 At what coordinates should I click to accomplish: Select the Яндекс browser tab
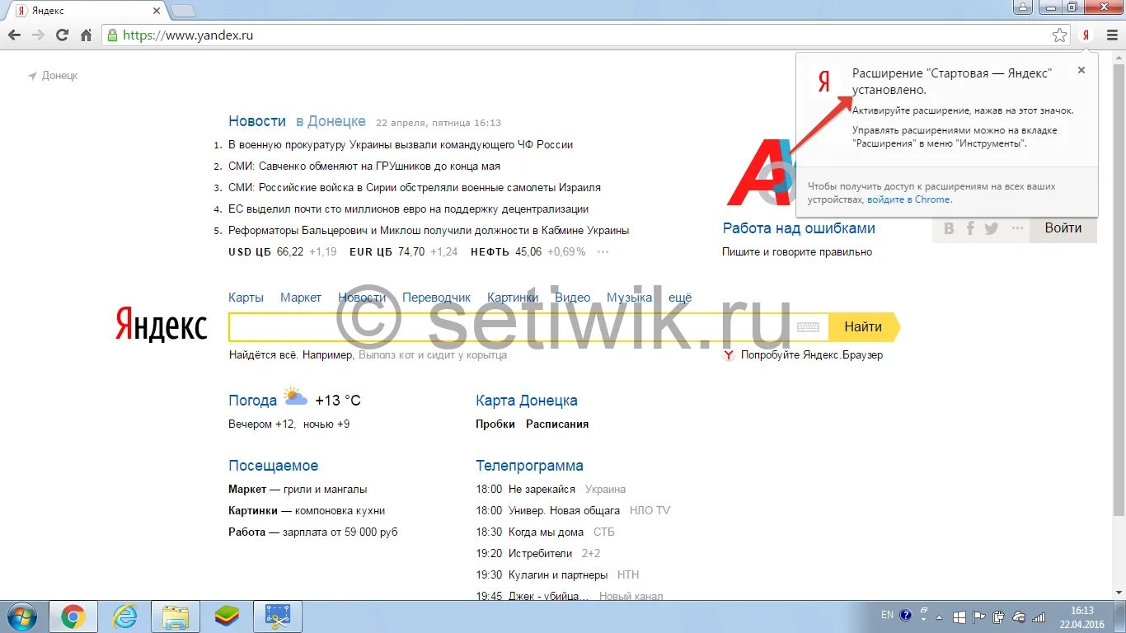click(86, 11)
